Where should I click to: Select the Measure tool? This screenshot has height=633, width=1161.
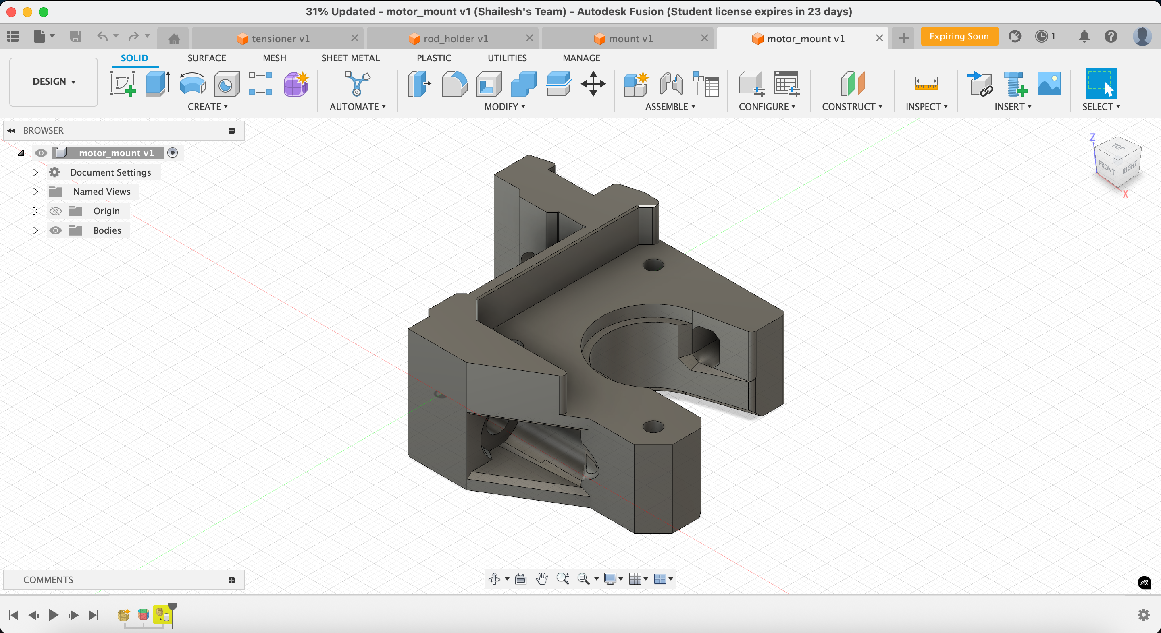pyautogui.click(x=926, y=83)
